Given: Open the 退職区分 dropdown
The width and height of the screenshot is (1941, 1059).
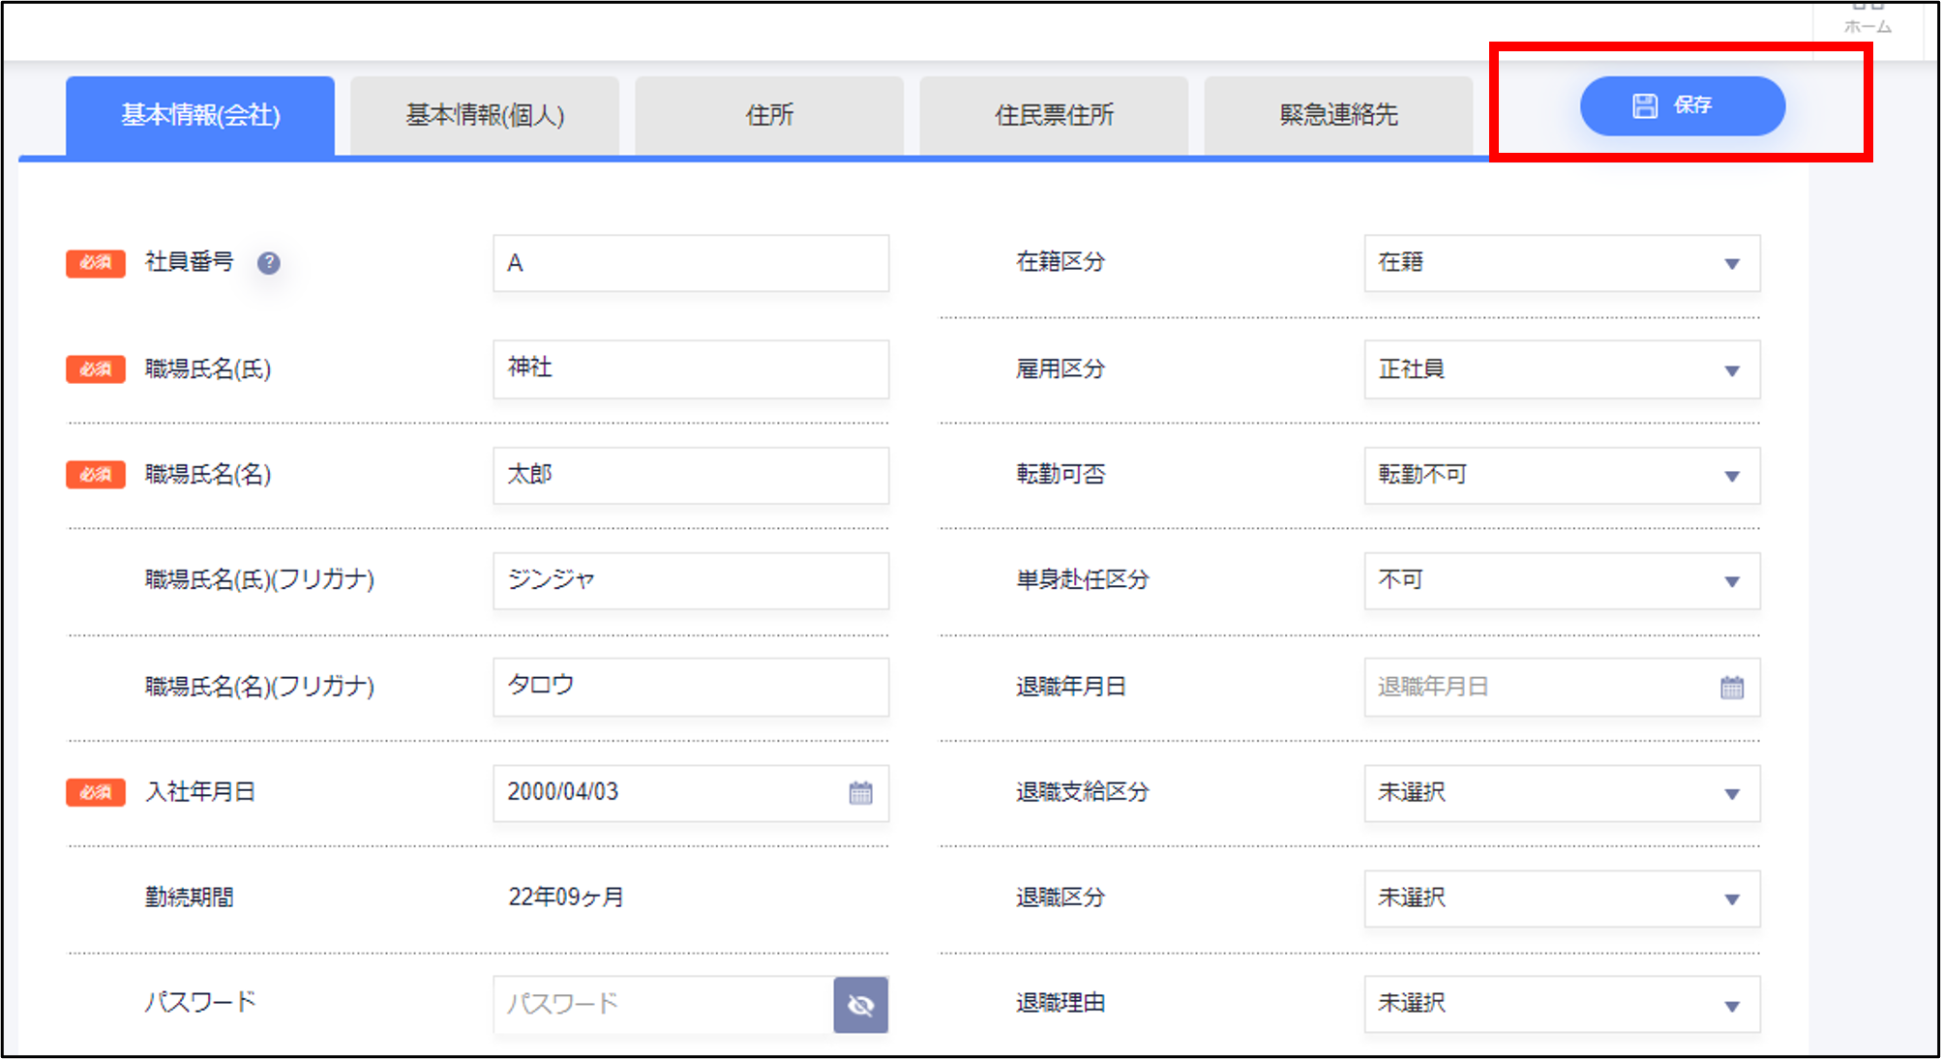Looking at the screenshot, I should coord(1562,898).
